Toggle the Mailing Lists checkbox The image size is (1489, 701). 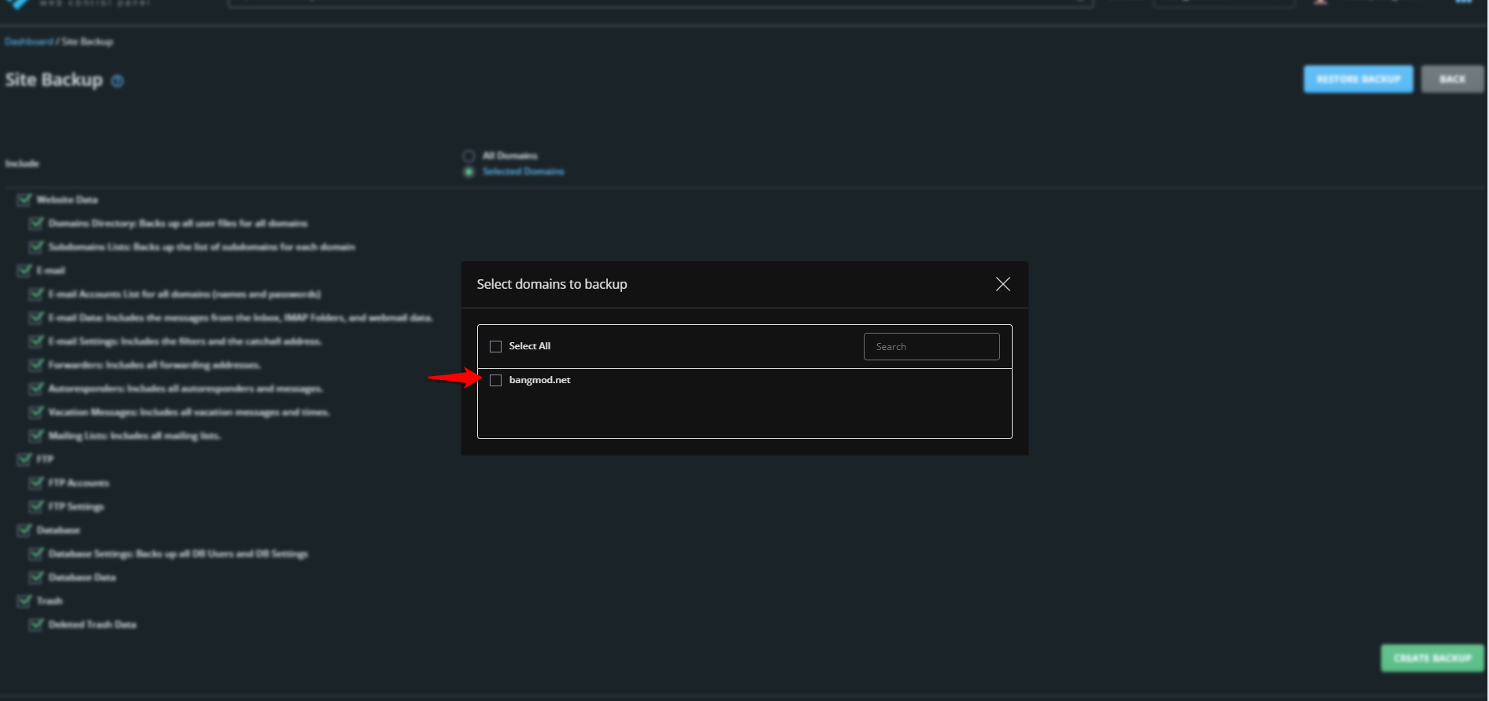point(36,436)
